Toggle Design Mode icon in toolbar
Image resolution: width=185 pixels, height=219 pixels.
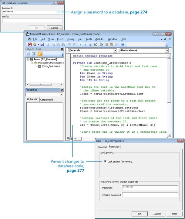pyautogui.click(x=95, y=44)
